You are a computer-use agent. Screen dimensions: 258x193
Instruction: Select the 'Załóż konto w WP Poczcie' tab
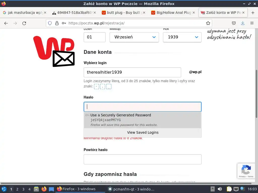[223, 13]
